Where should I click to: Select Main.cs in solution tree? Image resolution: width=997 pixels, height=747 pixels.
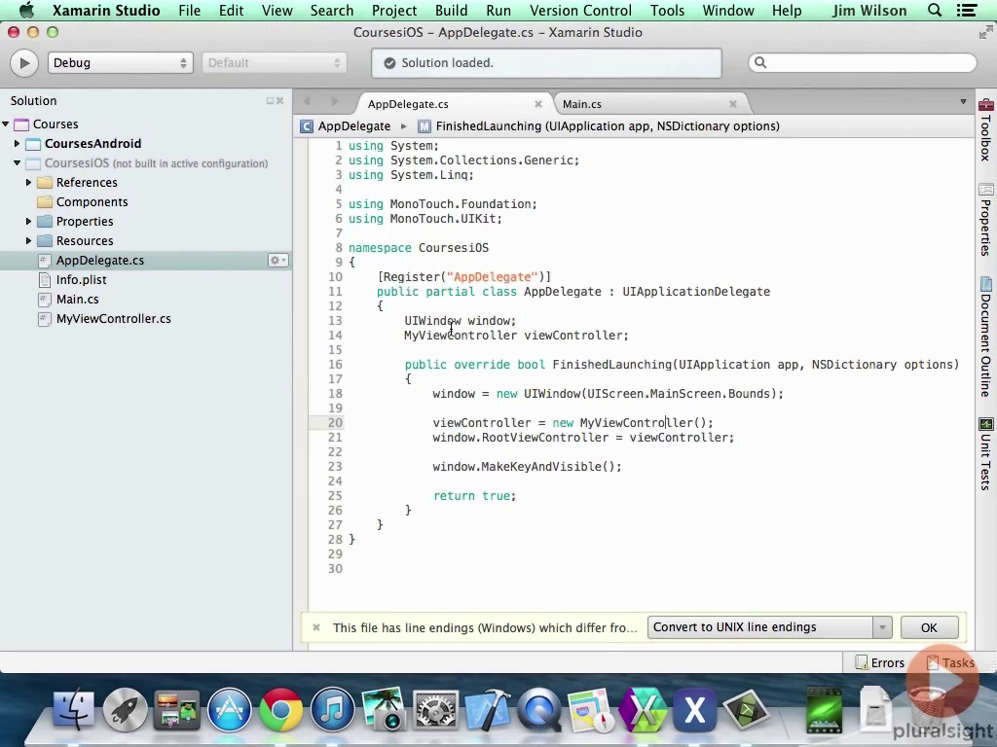click(77, 300)
